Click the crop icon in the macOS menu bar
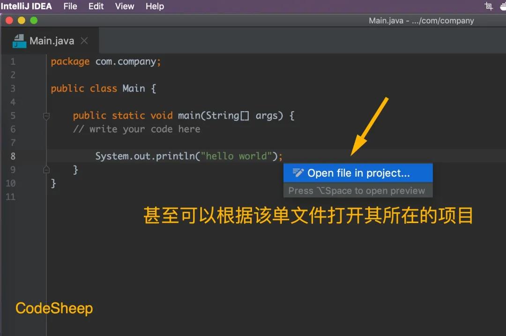 tap(489, 6)
